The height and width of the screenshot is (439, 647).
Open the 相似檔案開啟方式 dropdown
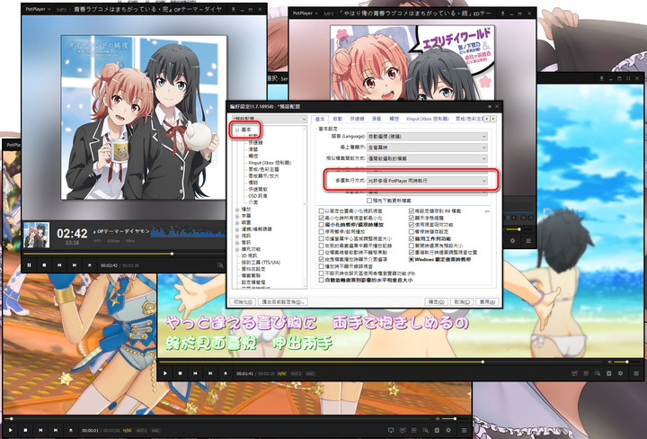427,158
